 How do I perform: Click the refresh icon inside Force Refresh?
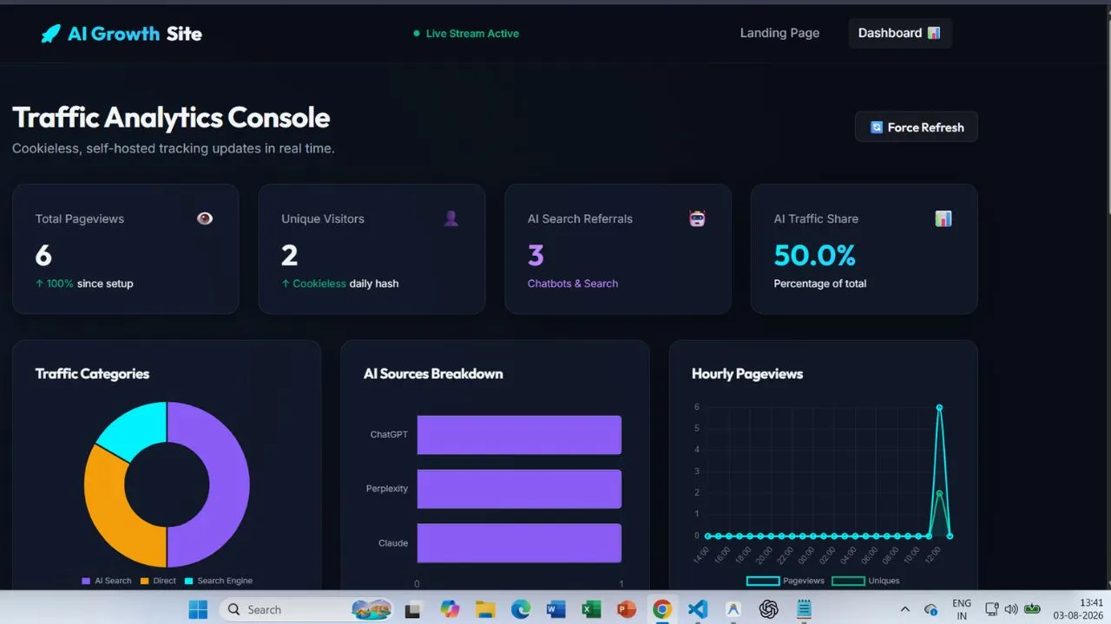(x=877, y=127)
